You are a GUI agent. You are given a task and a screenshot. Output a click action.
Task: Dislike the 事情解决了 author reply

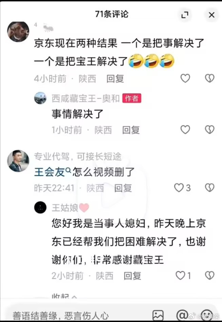click(210, 129)
